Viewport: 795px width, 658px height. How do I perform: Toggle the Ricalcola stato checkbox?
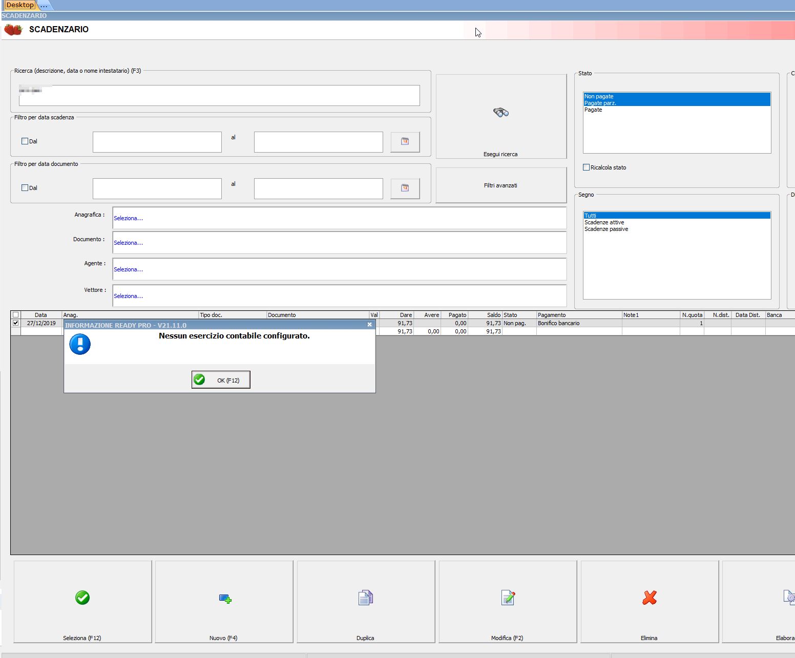(x=586, y=167)
